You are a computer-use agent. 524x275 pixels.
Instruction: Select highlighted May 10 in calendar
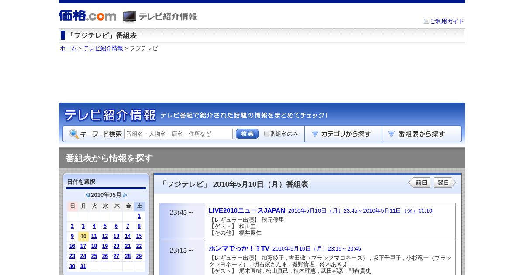83,236
